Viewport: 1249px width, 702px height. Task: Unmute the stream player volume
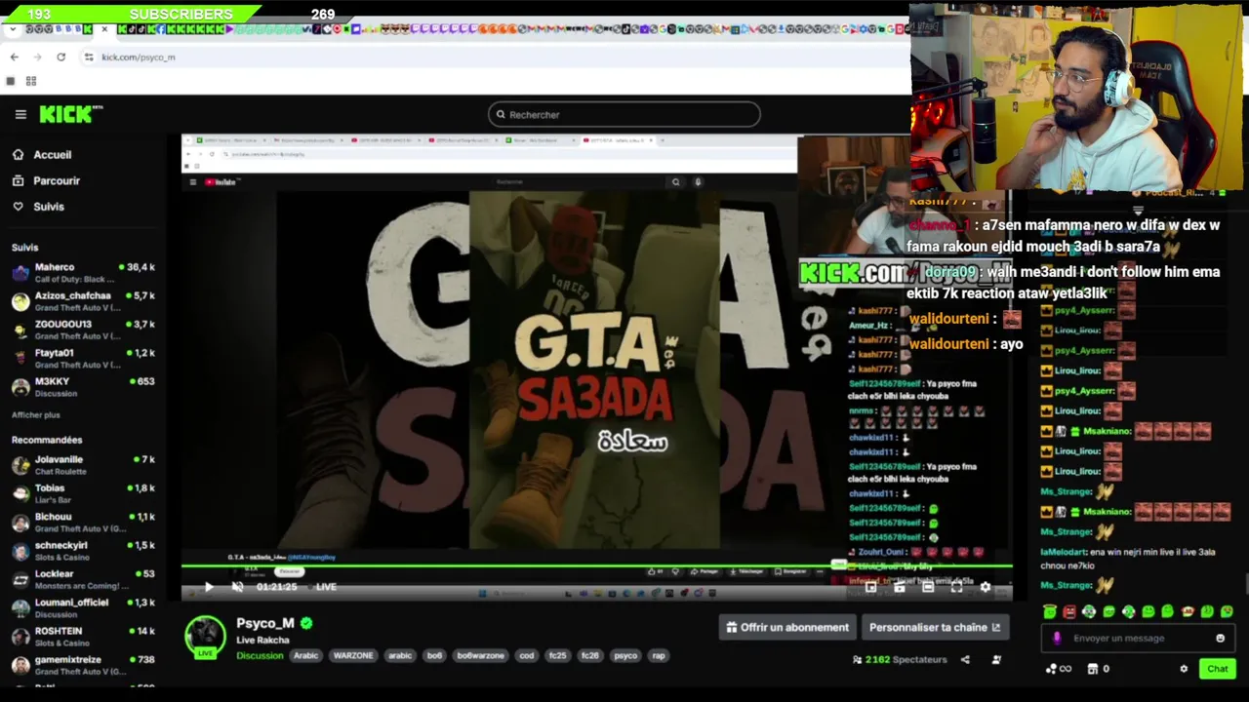[237, 587]
